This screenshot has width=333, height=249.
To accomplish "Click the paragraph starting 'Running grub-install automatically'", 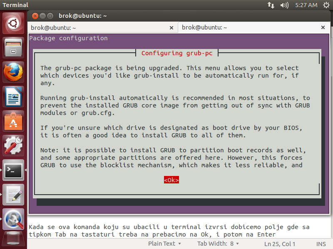I will point(175,105).
